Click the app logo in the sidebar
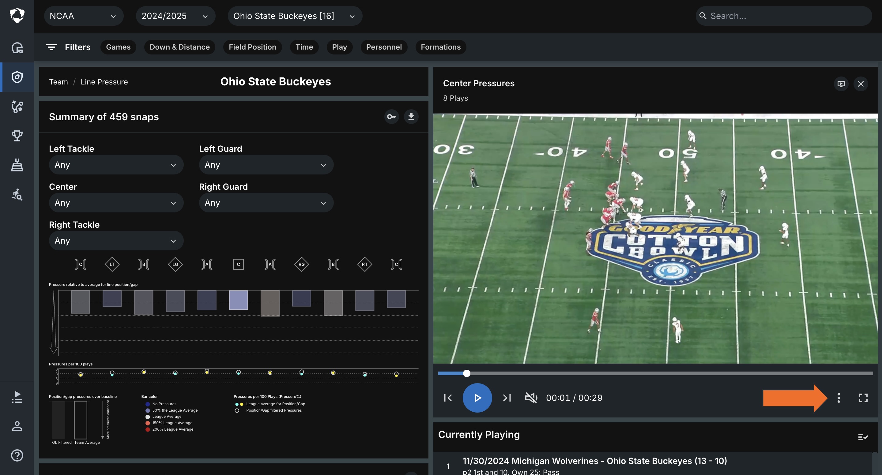This screenshot has height=475, width=882. coord(17,16)
